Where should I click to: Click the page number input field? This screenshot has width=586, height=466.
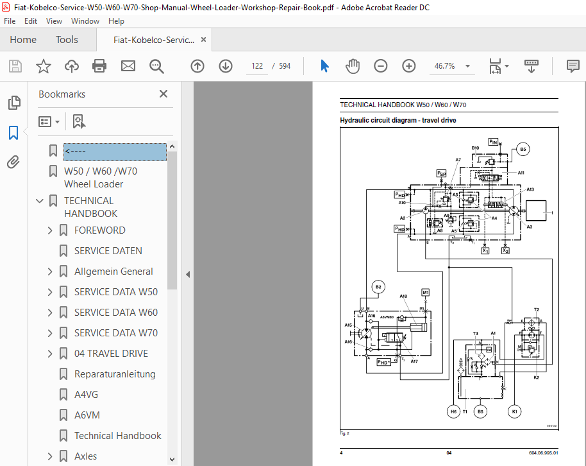coord(257,66)
